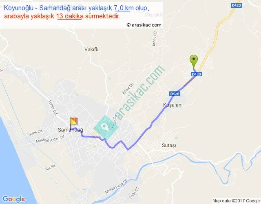Click the Mehmet Aslan Cd. street label
Image resolution: width=261 pixels, height=204 pixels.
pos(50,139)
